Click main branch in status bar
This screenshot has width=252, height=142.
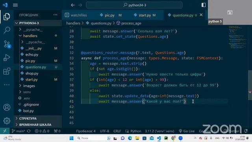[x=19, y=131]
